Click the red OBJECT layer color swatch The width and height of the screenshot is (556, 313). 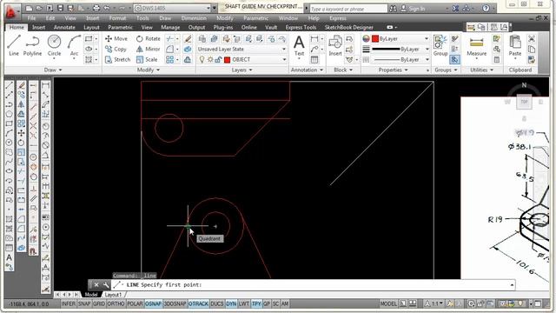point(228,60)
